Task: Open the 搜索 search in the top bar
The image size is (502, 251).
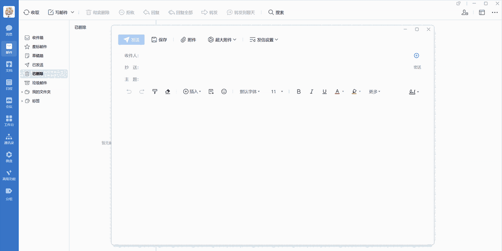Action: pyautogui.click(x=276, y=12)
